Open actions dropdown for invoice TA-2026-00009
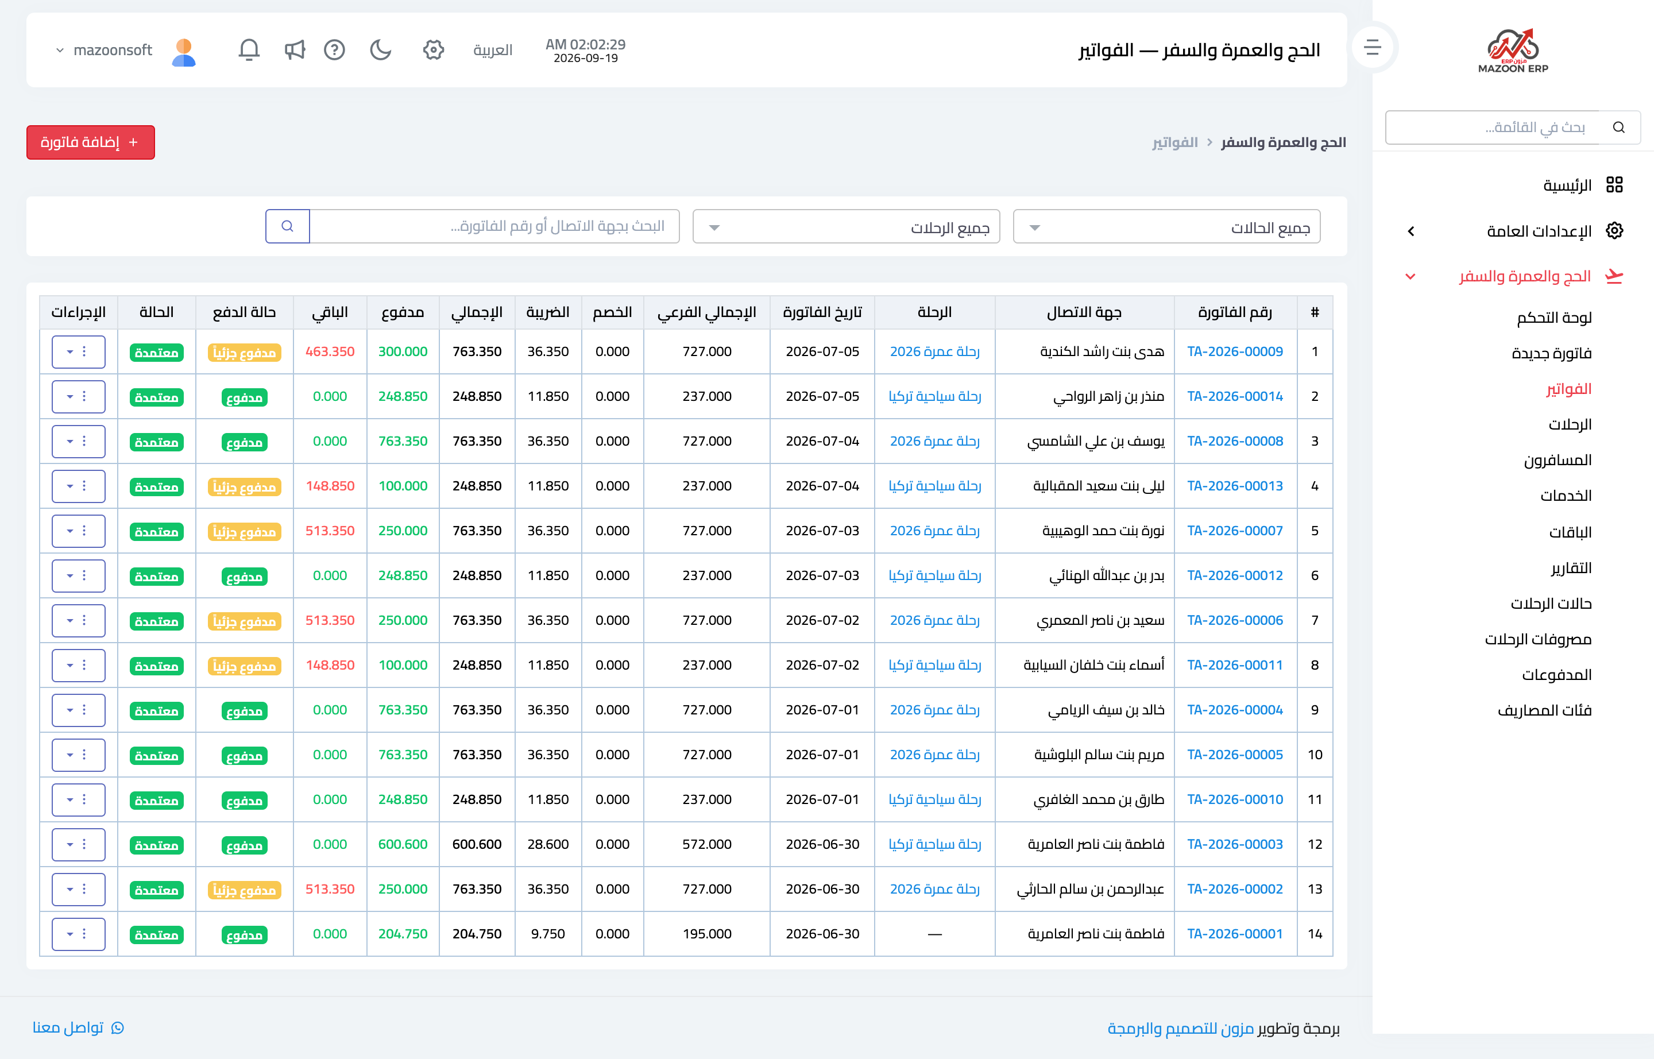Image resolution: width=1654 pixels, height=1059 pixels. (79, 352)
